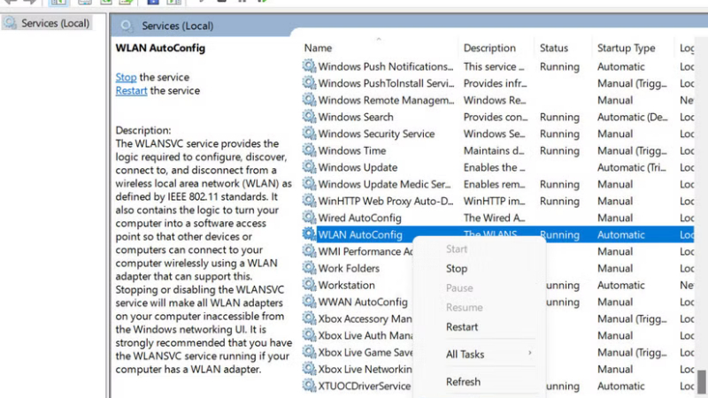Click the gear icon beside Windows Update
The image size is (708, 398).
click(309, 166)
